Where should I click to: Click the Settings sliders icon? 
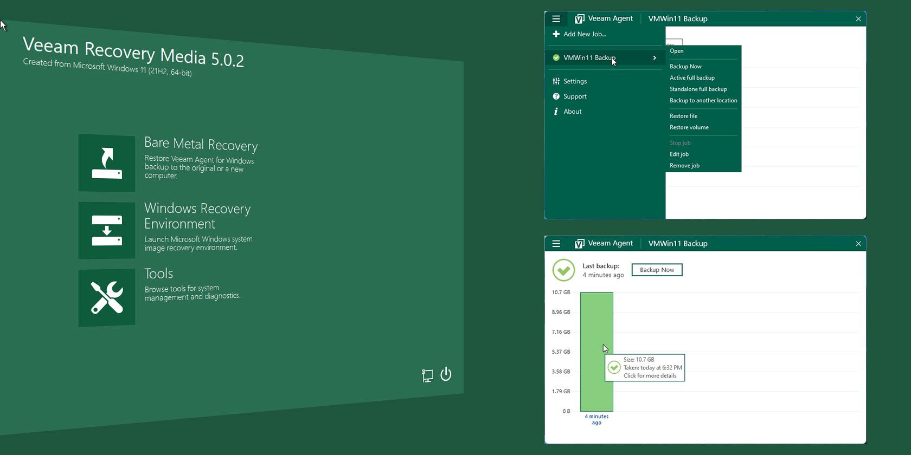pyautogui.click(x=556, y=81)
